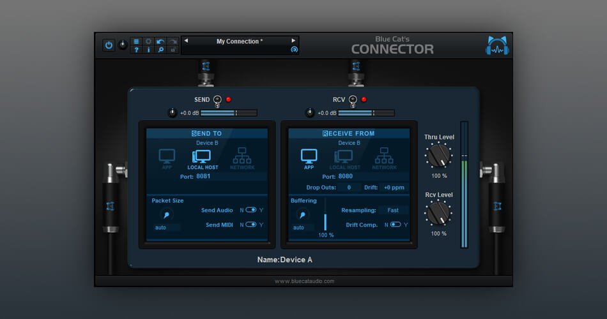This screenshot has width=607, height=319.
Task: Select LOCAL HOST mode in Send To panel
Action: [x=203, y=159]
